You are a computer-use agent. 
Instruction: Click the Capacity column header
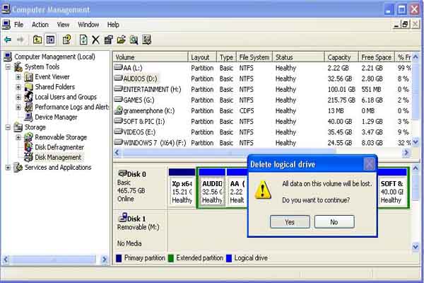[339, 57]
